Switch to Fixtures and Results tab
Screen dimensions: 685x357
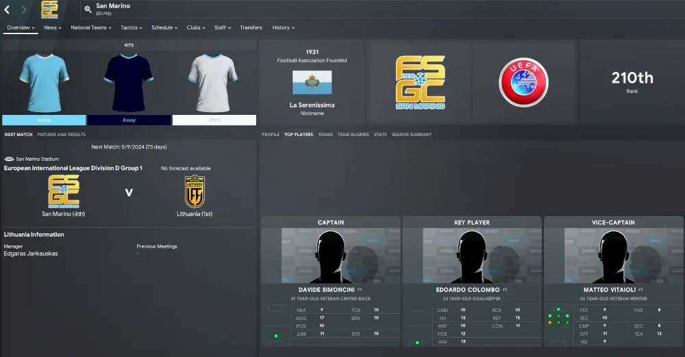(61, 135)
